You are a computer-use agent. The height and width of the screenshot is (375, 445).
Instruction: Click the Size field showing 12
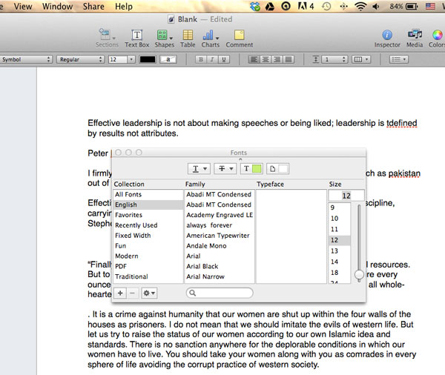coord(346,196)
